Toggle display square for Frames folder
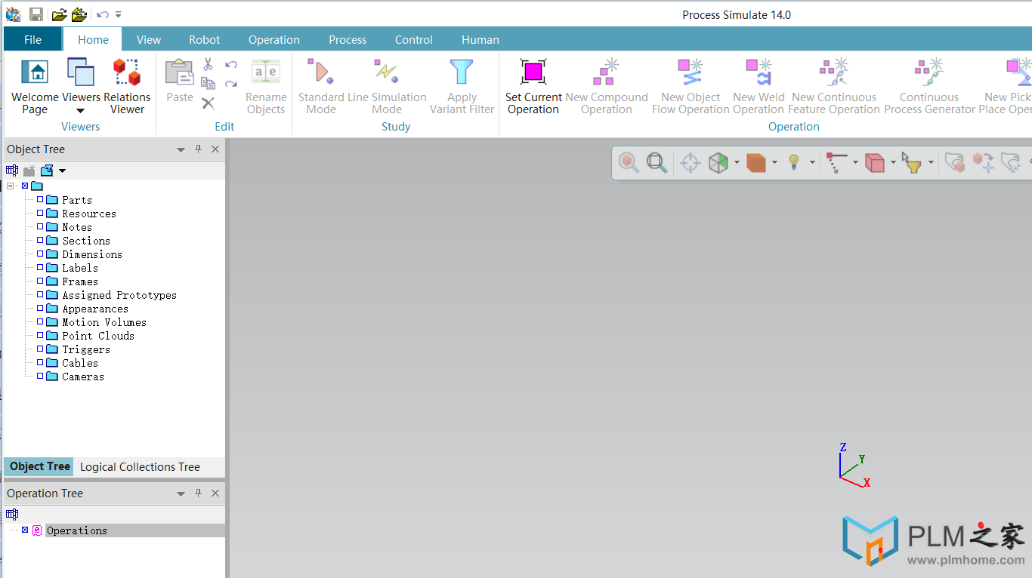Image resolution: width=1032 pixels, height=578 pixels. tap(40, 281)
